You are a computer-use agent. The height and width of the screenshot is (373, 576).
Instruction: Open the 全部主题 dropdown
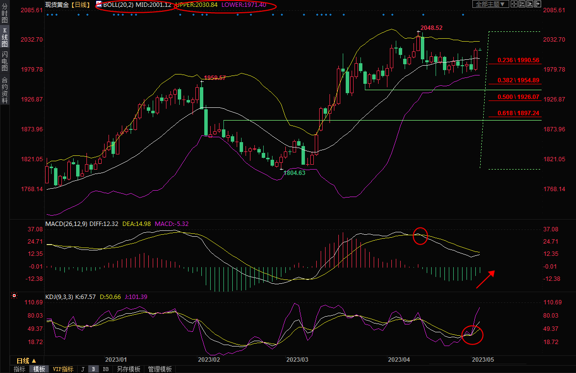489,4
